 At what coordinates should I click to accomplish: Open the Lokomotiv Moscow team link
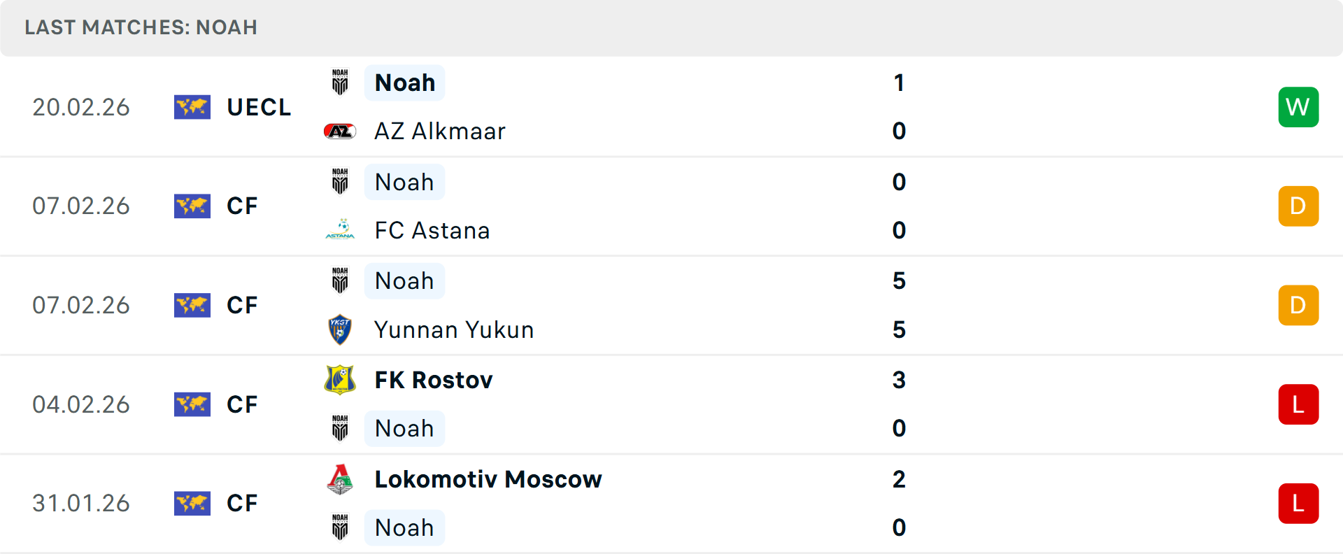pos(488,480)
